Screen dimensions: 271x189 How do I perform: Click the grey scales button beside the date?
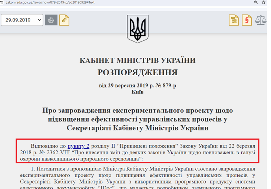pos(51,20)
